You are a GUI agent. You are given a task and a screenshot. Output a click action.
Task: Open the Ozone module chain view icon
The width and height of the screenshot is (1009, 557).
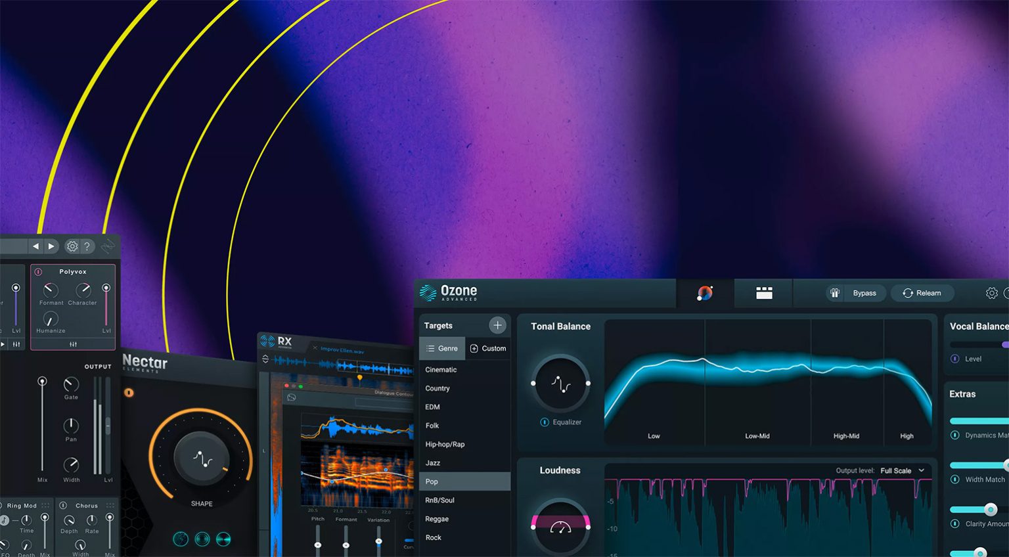tap(764, 293)
